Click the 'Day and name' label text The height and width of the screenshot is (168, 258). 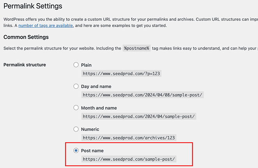[x=96, y=86]
